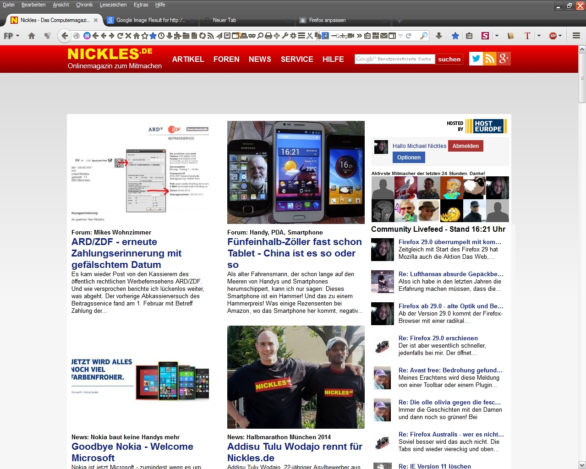Click the scissors cut icon

coord(309,36)
